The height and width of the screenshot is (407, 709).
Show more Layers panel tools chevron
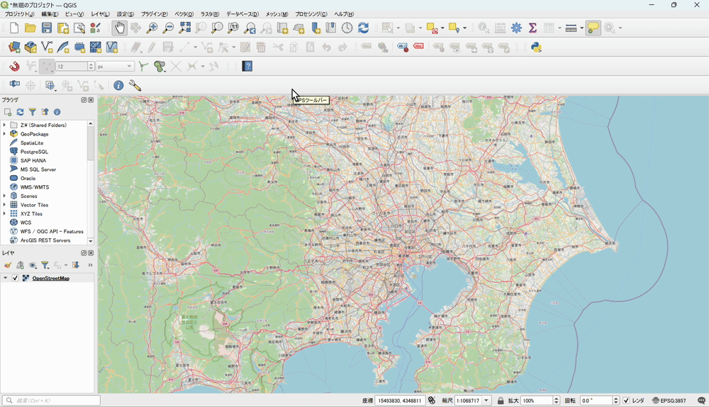point(90,265)
